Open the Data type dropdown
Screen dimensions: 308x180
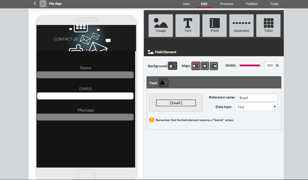click(256, 107)
